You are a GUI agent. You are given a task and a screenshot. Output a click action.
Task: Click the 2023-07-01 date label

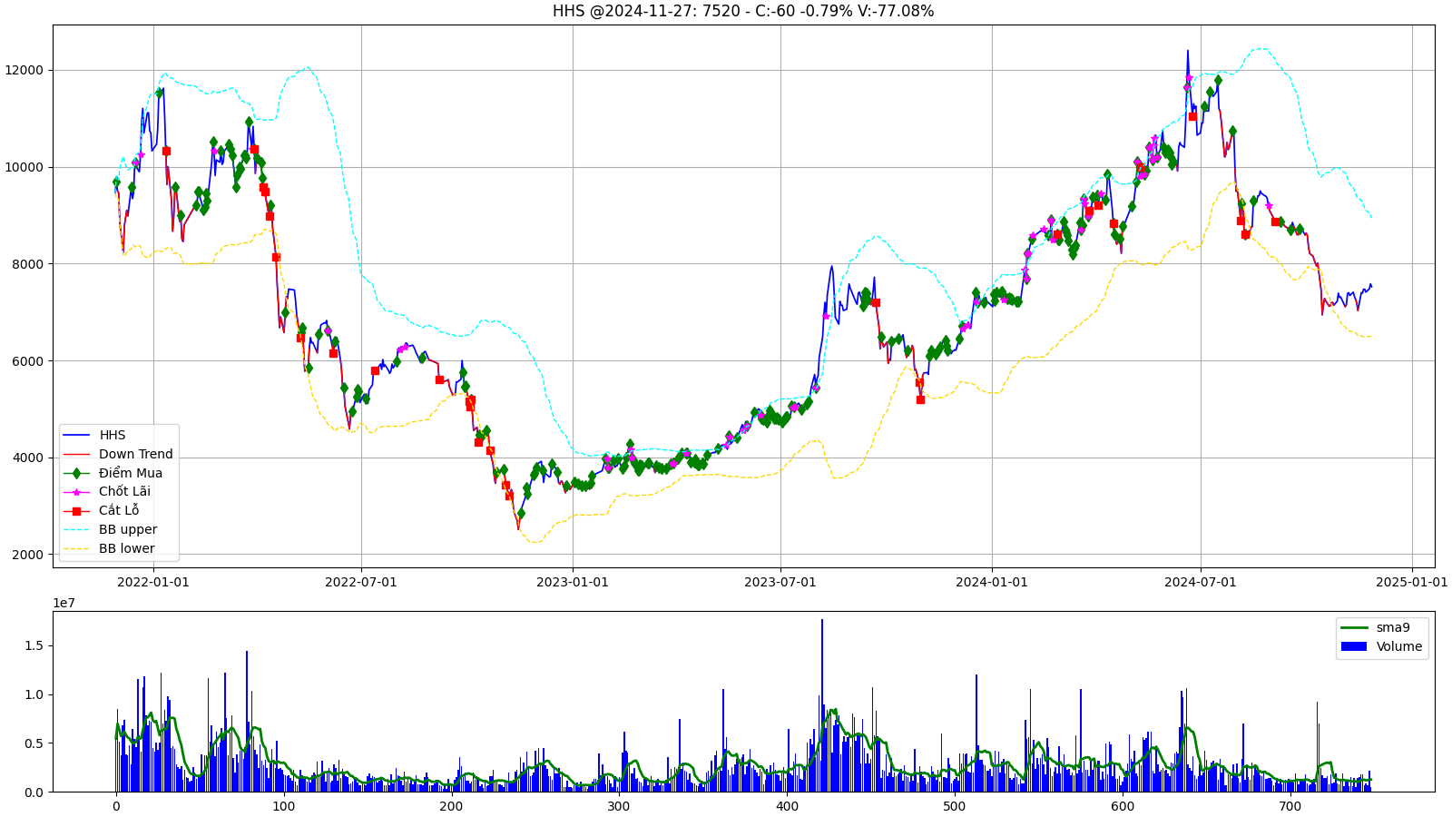[x=780, y=582]
